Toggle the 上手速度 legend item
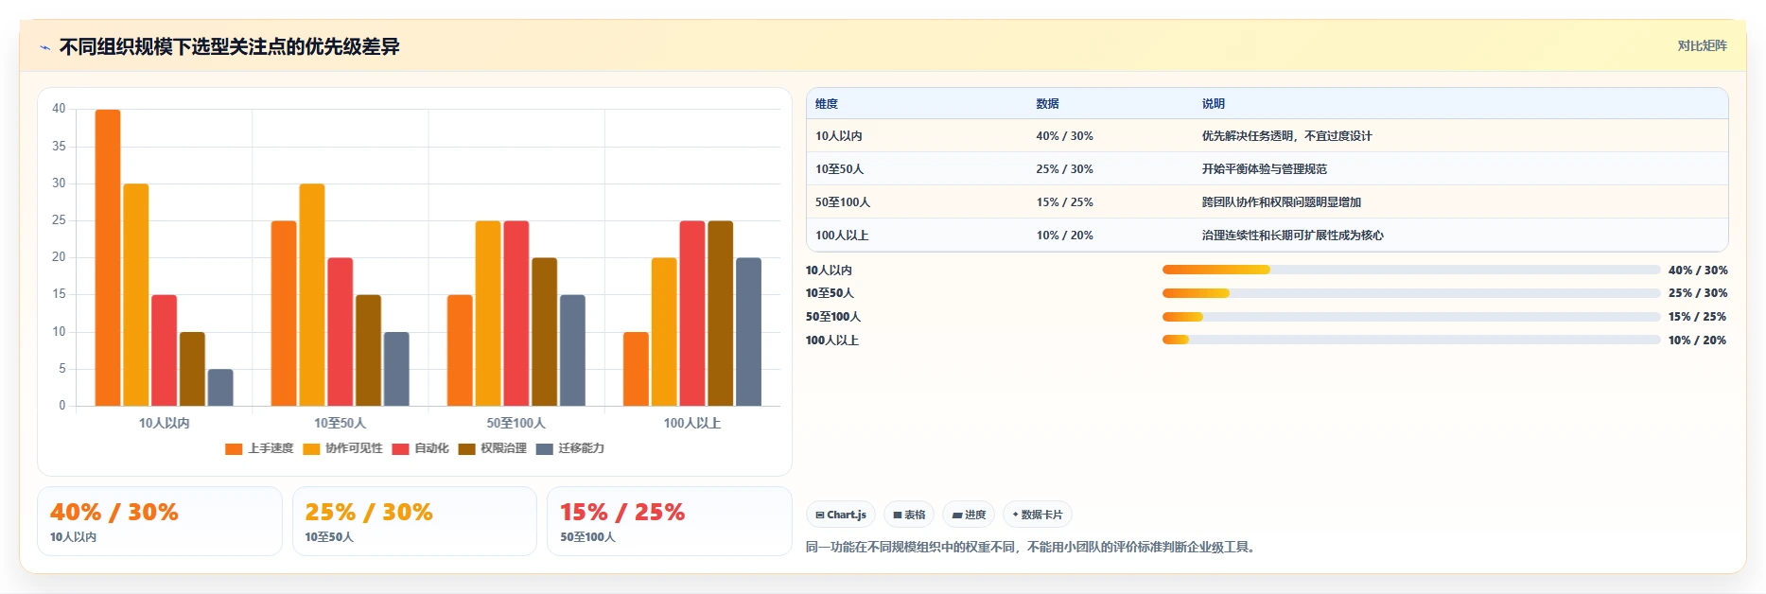Image resolution: width=1766 pixels, height=594 pixels. click(x=259, y=448)
